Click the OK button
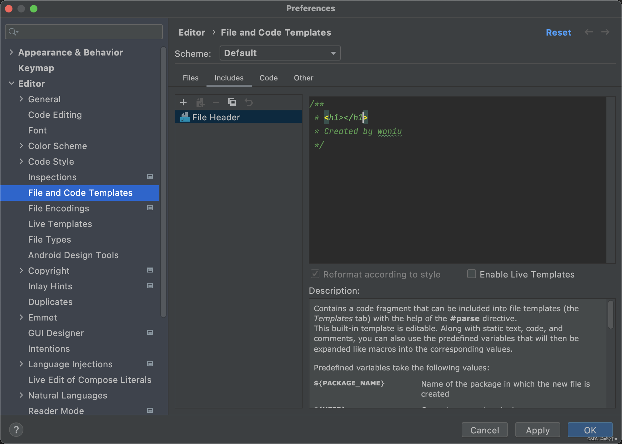This screenshot has height=444, width=622. [x=590, y=430]
